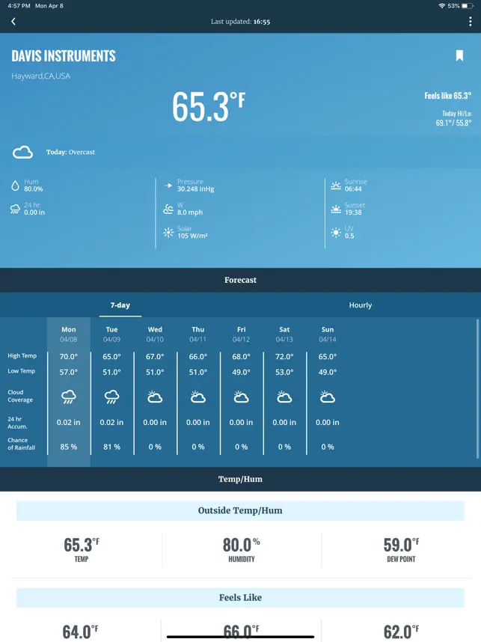Viewport: 481px width, 642px height.
Task: Open the three-dot overflow menu
Action: tap(470, 22)
